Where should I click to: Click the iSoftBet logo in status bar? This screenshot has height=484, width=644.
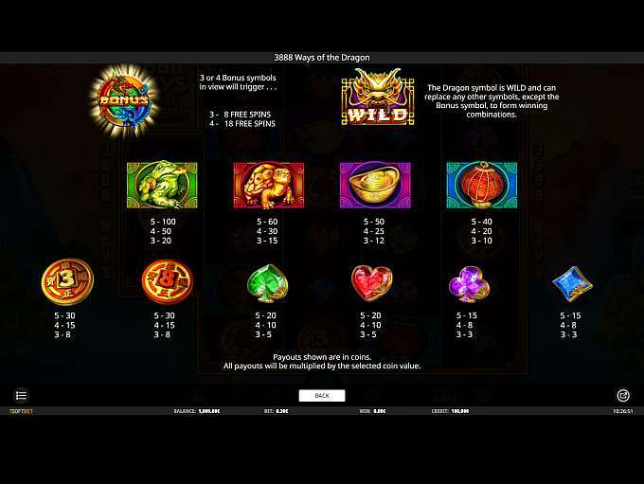pos(22,411)
